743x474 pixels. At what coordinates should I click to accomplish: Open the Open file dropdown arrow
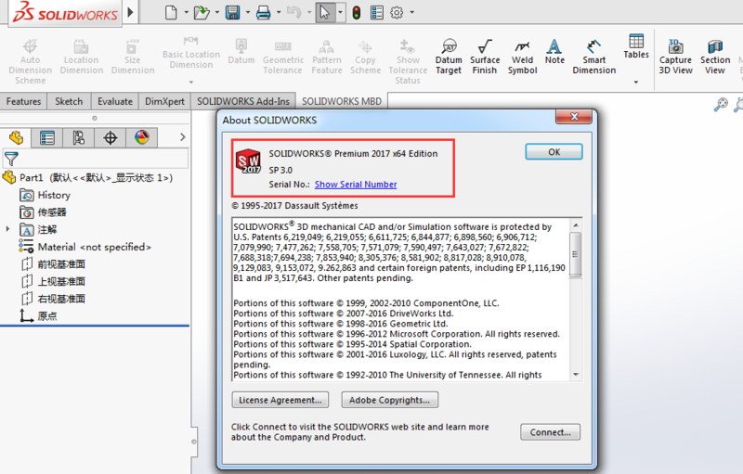pyautogui.click(x=217, y=12)
